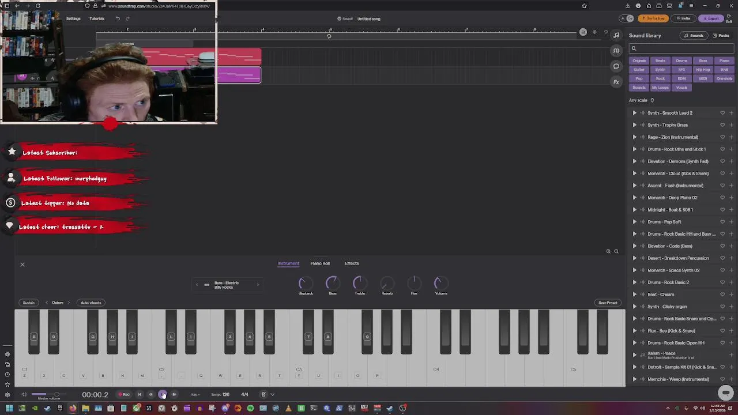
Task: Click the Sound library search field
Action: point(682,48)
